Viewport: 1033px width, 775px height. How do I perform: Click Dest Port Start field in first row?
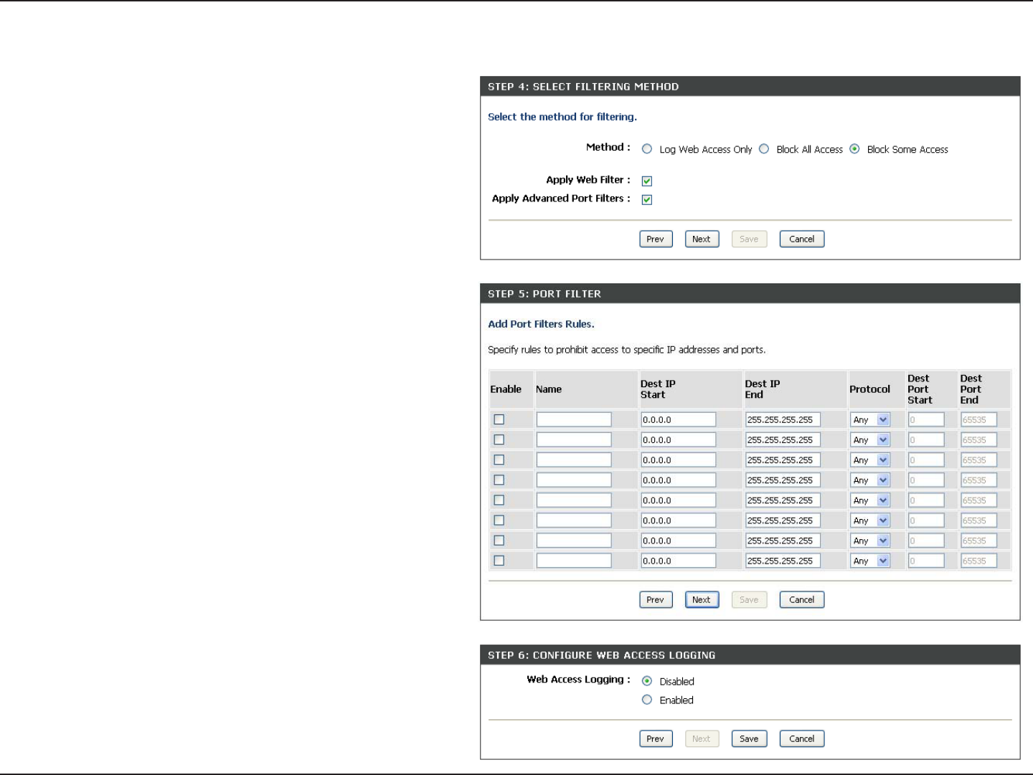[926, 419]
